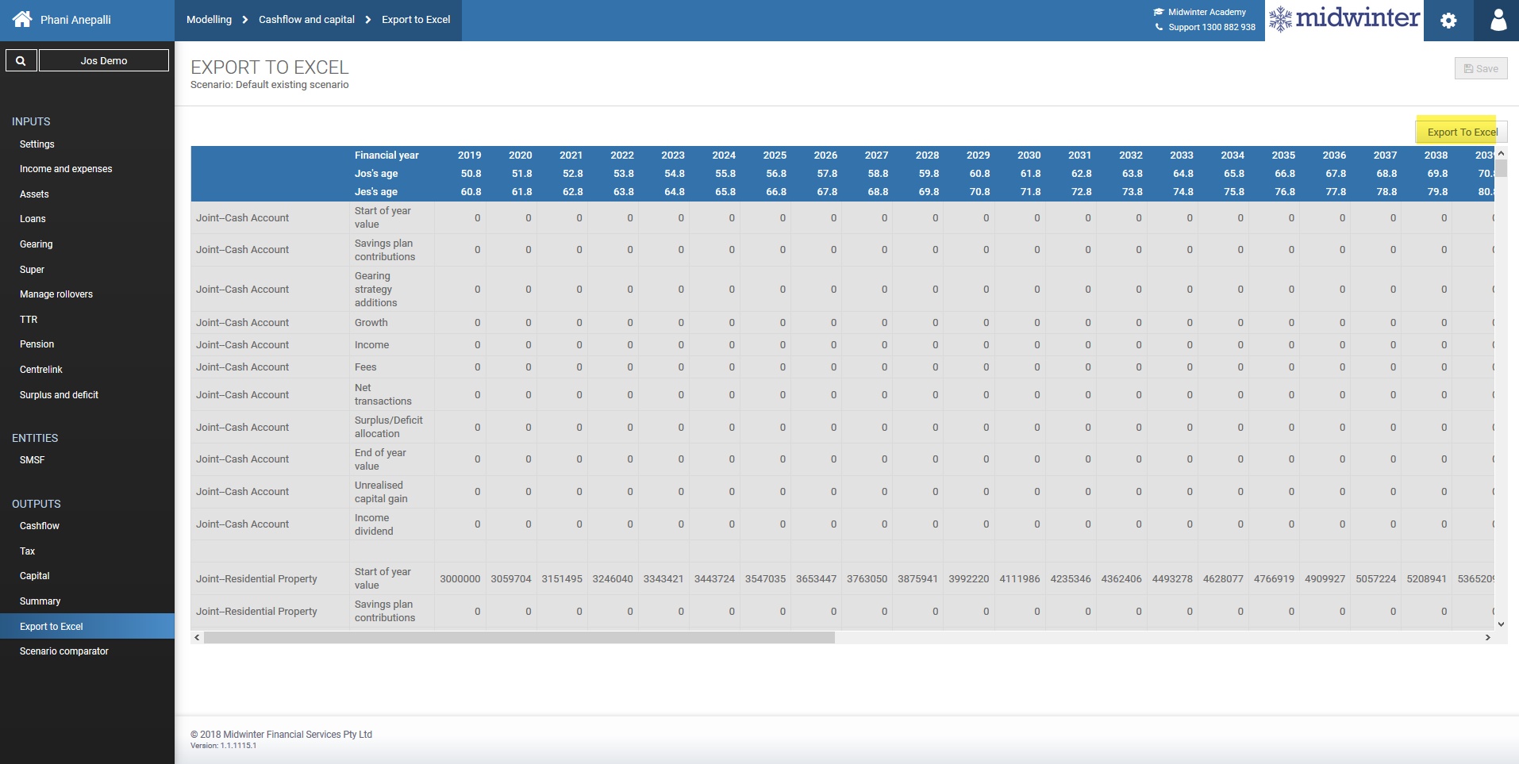Click Income dividend row label
This screenshot has height=764, width=1519.
click(x=374, y=524)
